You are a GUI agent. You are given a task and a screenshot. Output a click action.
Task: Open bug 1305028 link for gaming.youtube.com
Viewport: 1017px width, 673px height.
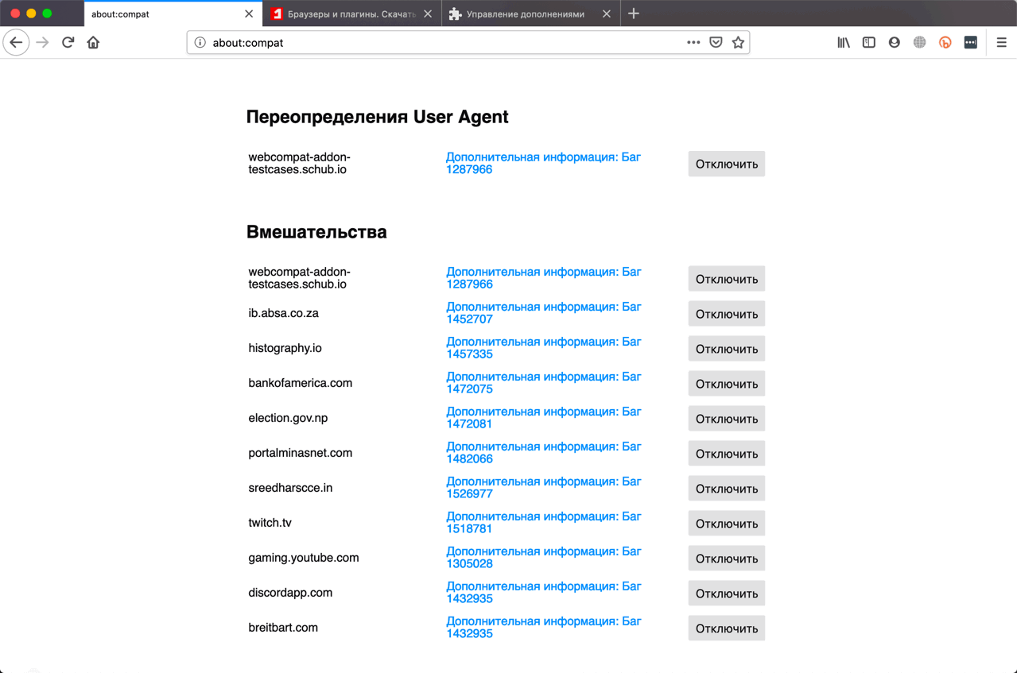click(x=543, y=558)
